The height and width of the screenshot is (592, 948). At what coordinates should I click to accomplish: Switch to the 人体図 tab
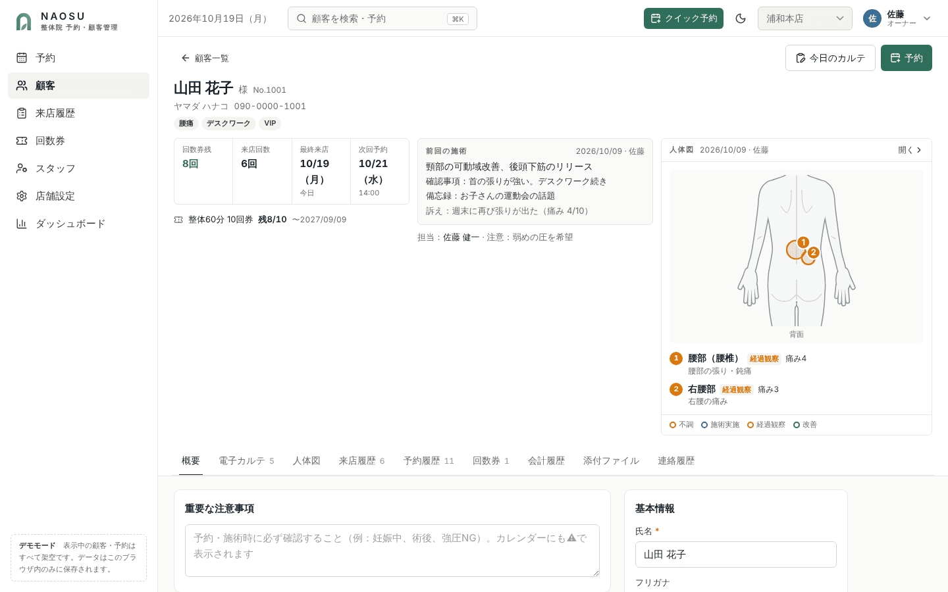coord(307,461)
